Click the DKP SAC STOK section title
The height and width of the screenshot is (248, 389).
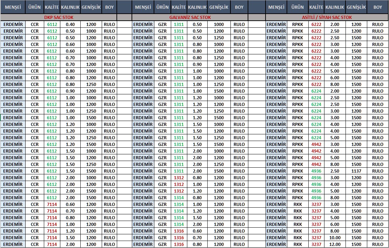coord(59,17)
